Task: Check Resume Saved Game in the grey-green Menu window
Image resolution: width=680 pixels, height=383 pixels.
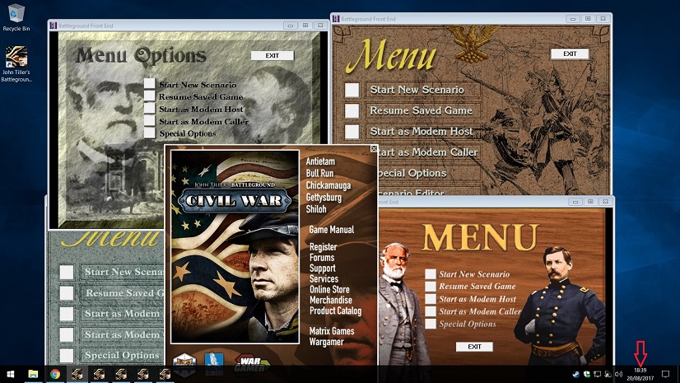Action: coord(67,292)
